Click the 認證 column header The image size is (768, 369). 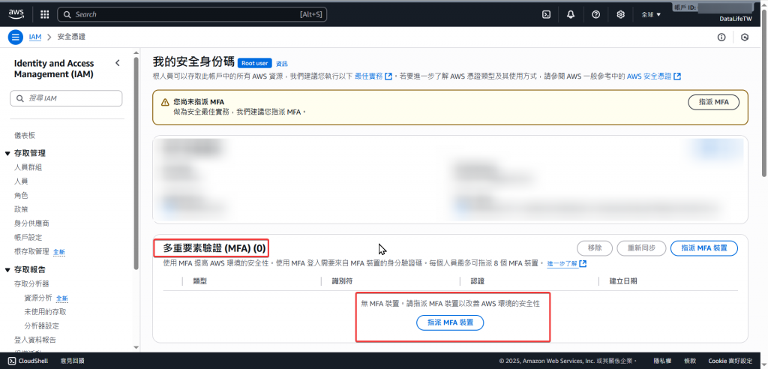click(x=478, y=281)
